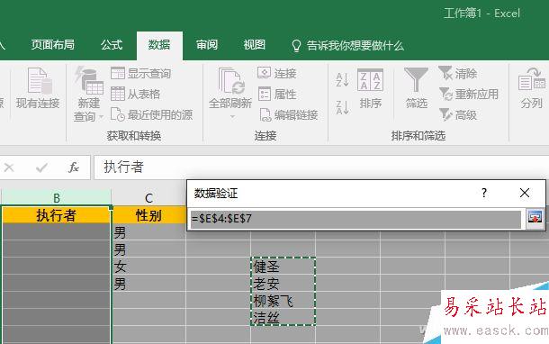
Task: Sort descending Z to A
Action: (x=342, y=107)
